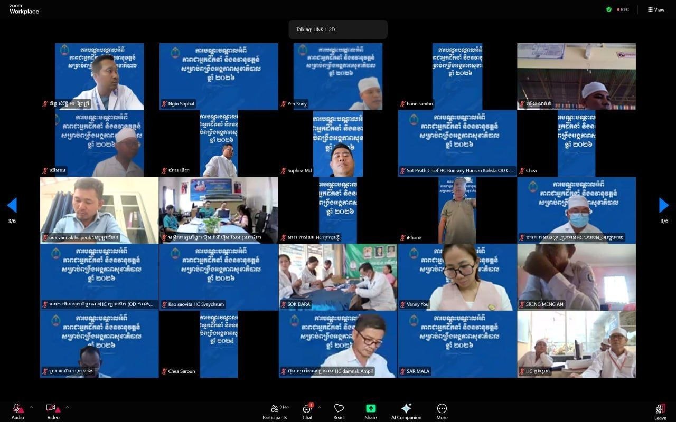The height and width of the screenshot is (422, 676).
Task: Click the REC recording indicator
Action: tap(623, 9)
